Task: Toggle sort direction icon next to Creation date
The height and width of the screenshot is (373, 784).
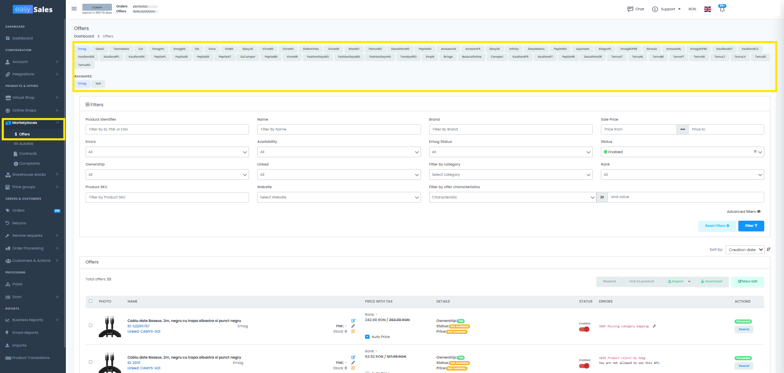Action: (768, 249)
